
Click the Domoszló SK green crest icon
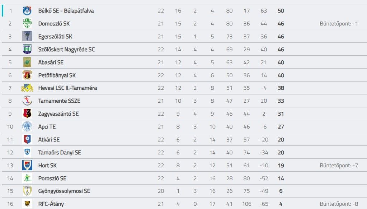[x=27, y=24]
